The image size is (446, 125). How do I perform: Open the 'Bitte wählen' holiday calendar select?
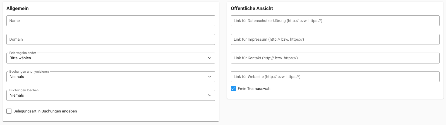click(106, 58)
